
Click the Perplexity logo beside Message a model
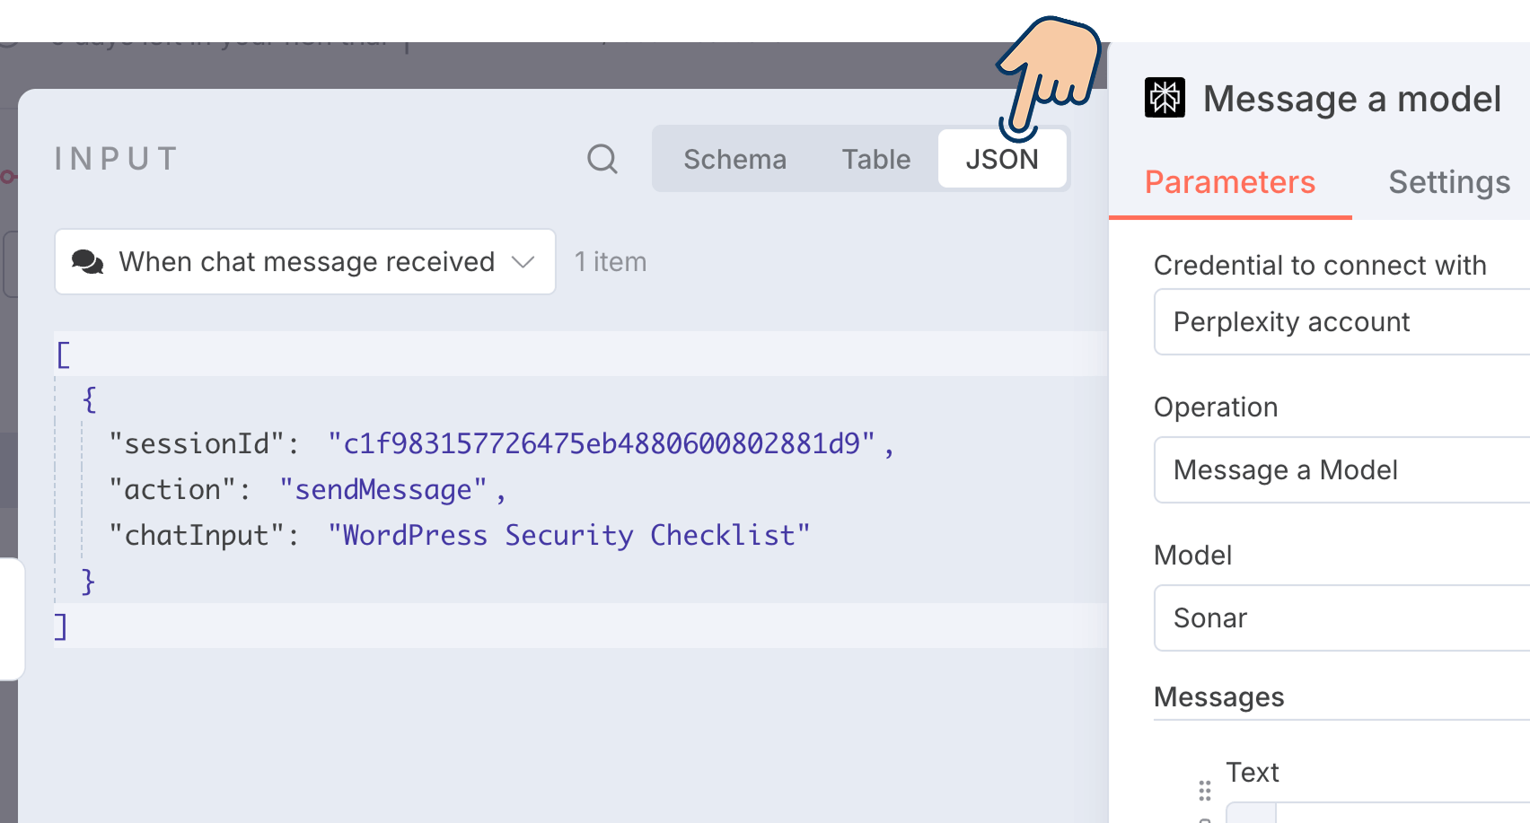tap(1165, 98)
